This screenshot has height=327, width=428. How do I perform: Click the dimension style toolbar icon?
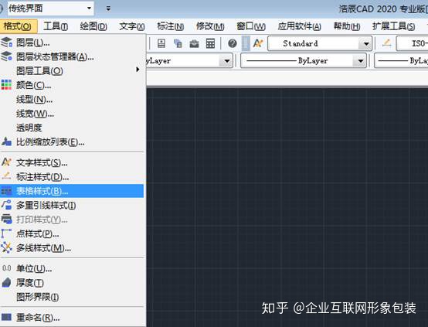click(x=387, y=43)
